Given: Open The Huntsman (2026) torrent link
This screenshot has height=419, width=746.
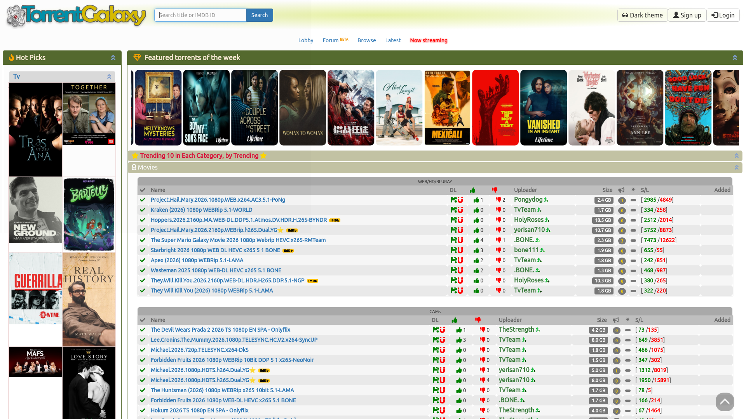Looking at the screenshot, I should [222, 390].
